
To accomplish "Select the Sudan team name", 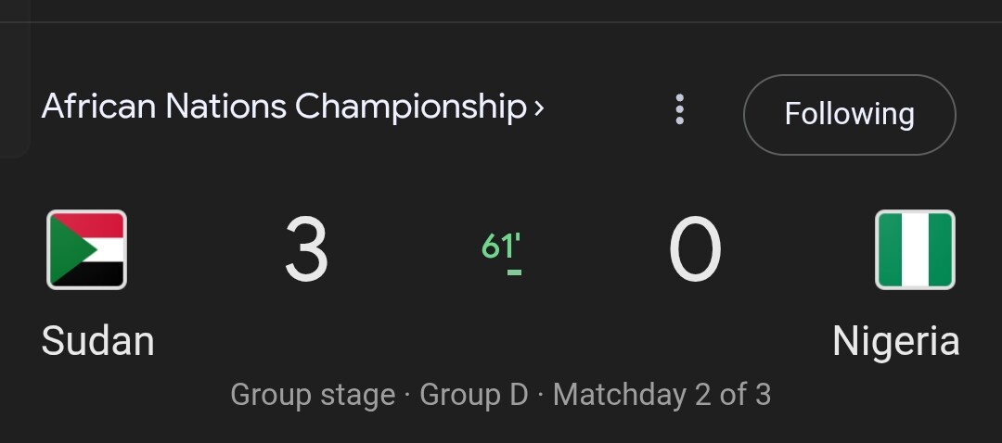I will point(97,341).
